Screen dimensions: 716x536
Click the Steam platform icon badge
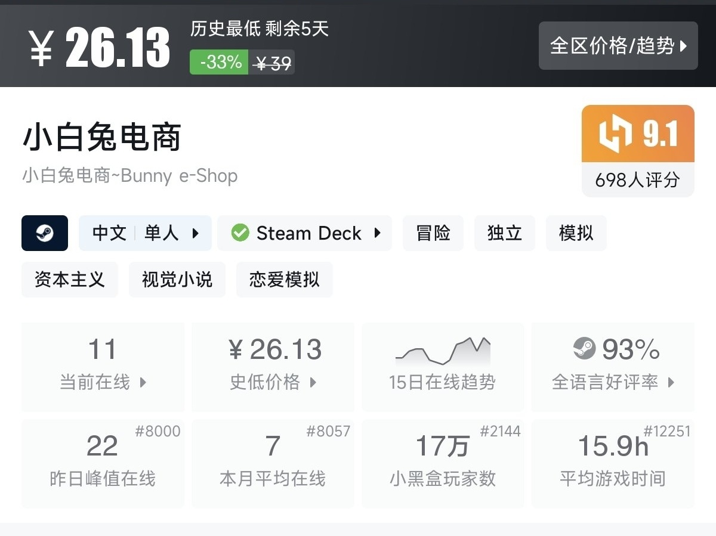pos(45,233)
